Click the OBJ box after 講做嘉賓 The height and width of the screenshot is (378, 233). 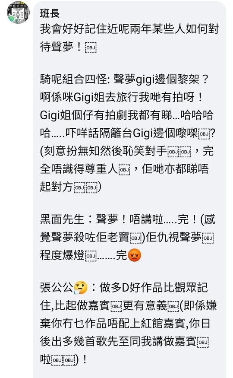pyautogui.click(x=203, y=342)
